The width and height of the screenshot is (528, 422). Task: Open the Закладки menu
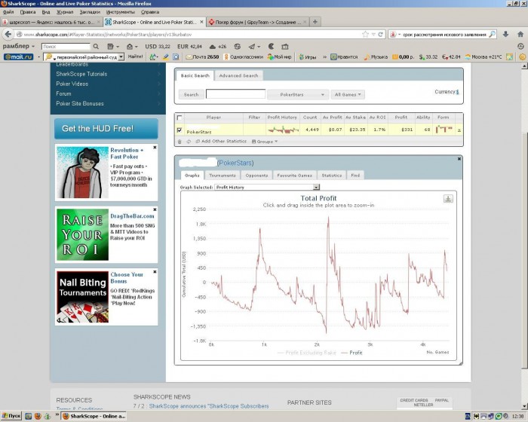coord(90,12)
